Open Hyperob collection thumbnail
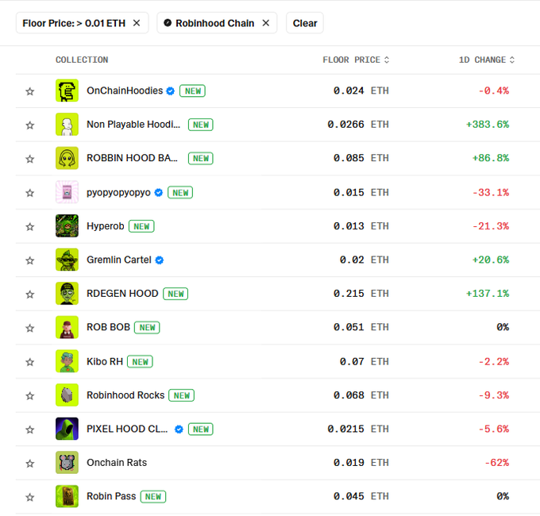540x516 pixels. [67, 225]
